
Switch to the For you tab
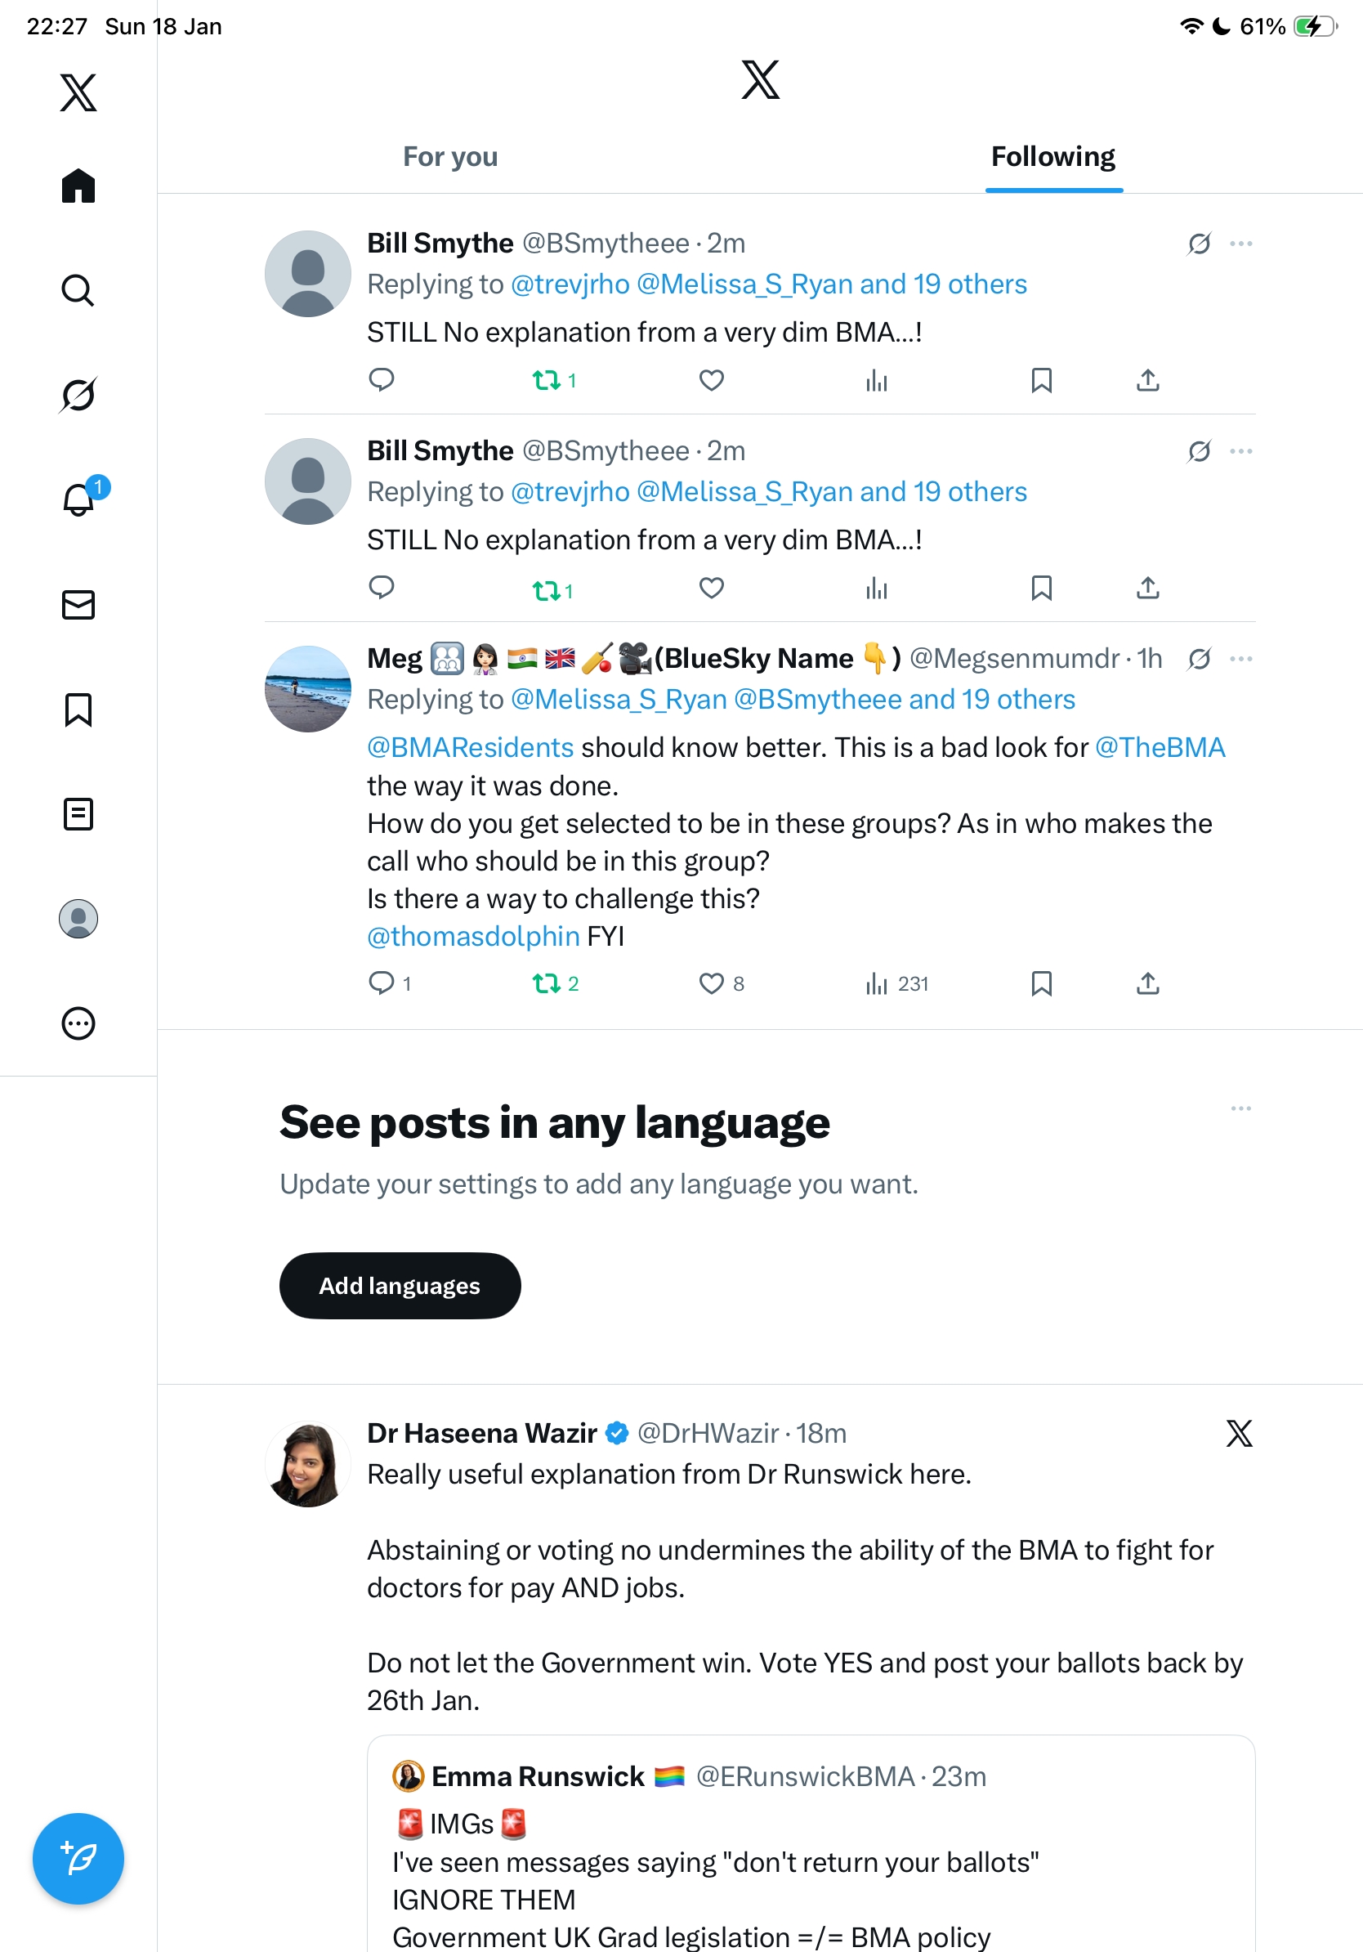pyautogui.click(x=450, y=157)
